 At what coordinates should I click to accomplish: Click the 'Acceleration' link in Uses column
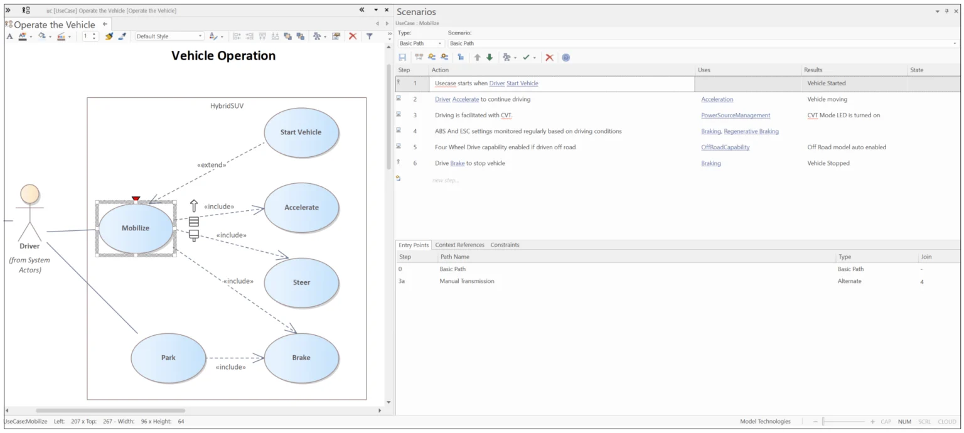(717, 99)
